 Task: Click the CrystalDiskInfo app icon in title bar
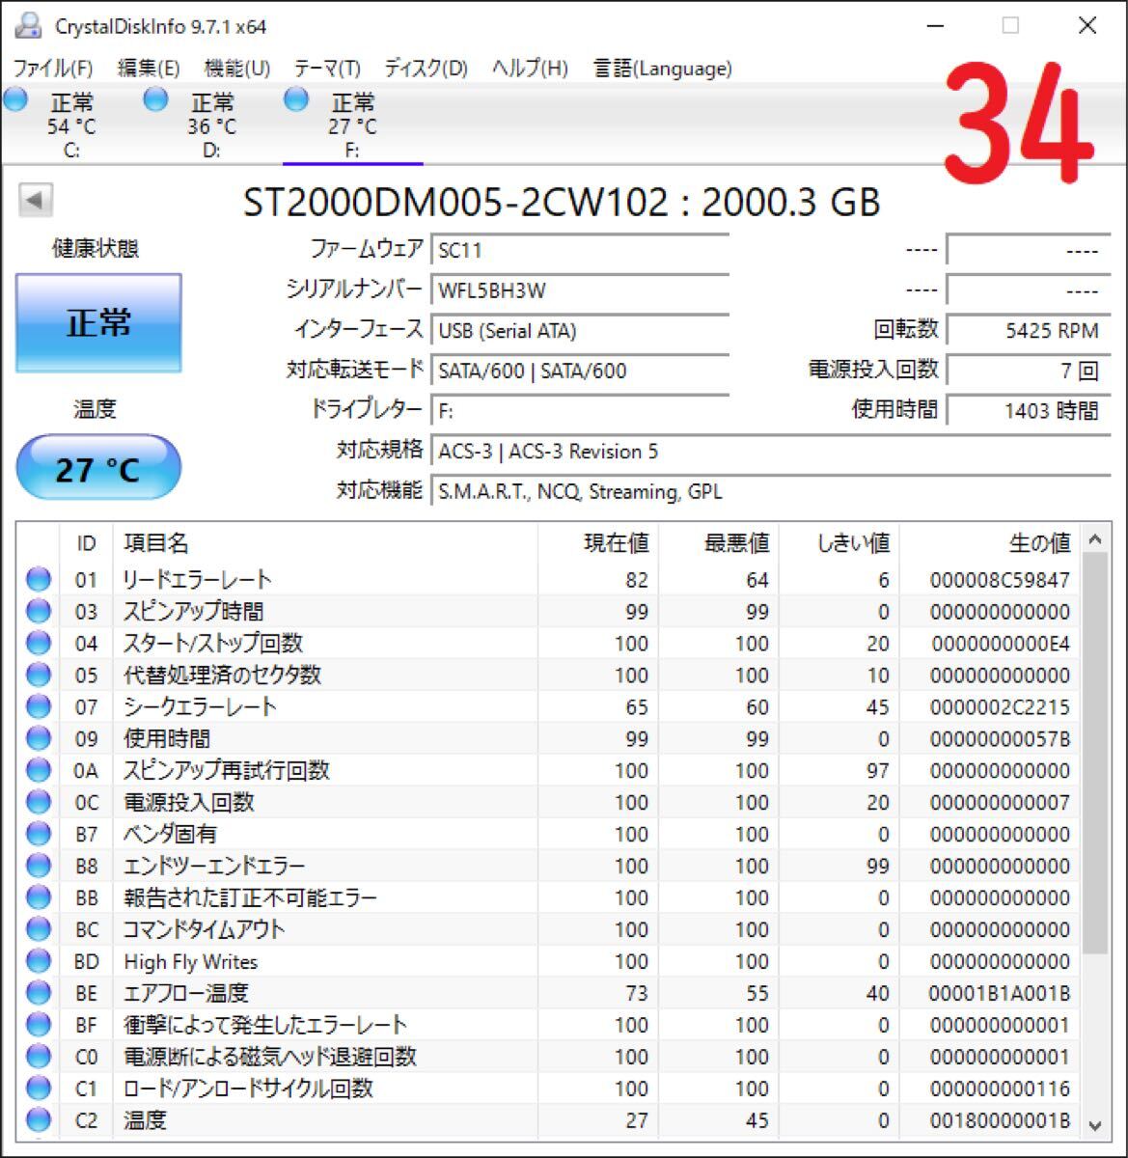pyautogui.click(x=29, y=26)
